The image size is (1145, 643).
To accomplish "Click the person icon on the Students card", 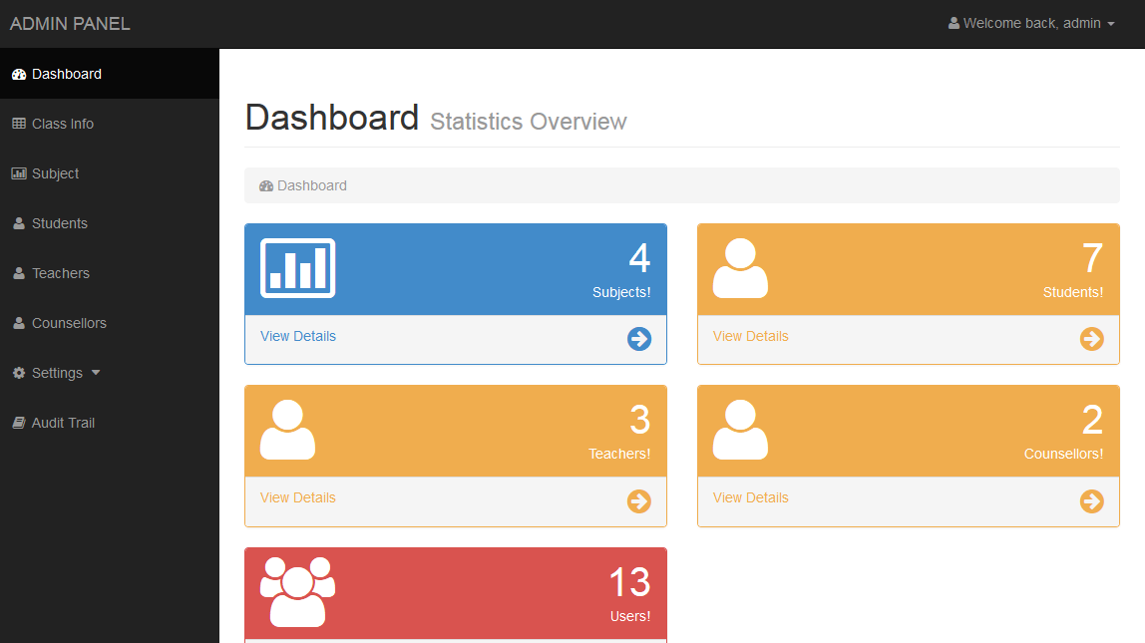I will click(x=739, y=267).
